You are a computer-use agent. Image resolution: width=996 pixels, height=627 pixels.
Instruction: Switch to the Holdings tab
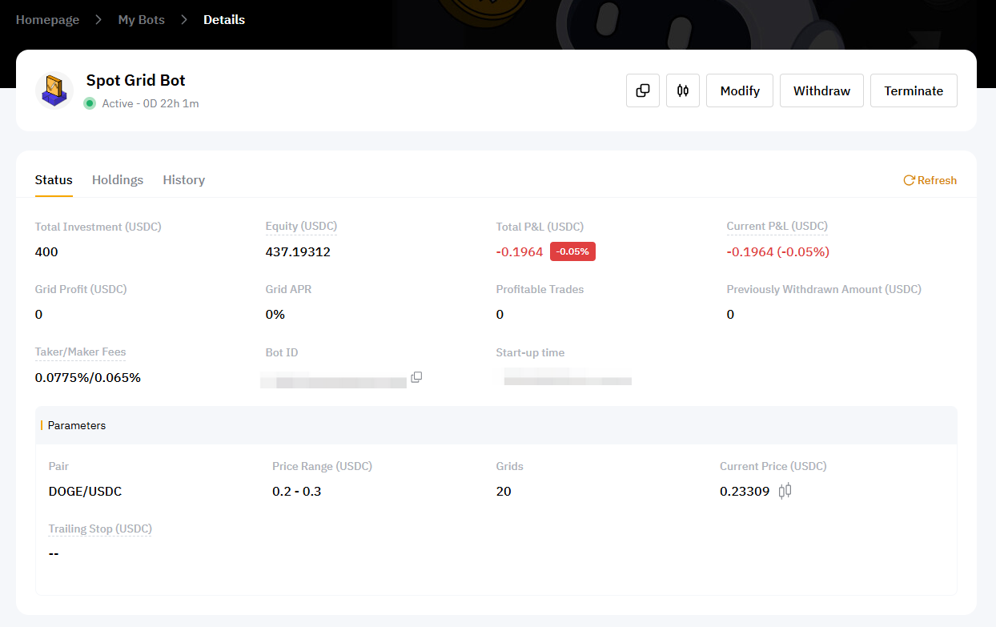pyautogui.click(x=118, y=180)
